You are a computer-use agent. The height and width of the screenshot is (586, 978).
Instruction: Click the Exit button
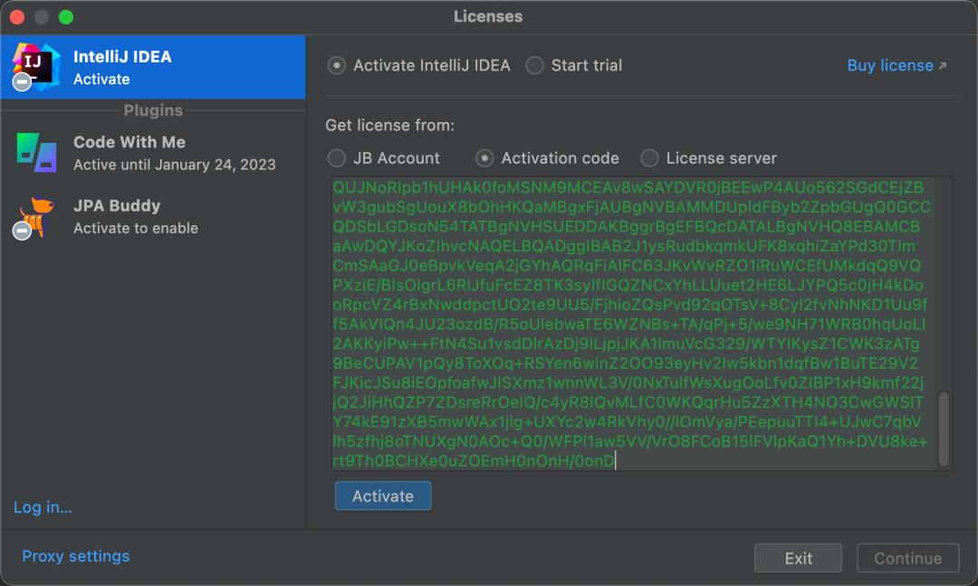click(x=799, y=558)
